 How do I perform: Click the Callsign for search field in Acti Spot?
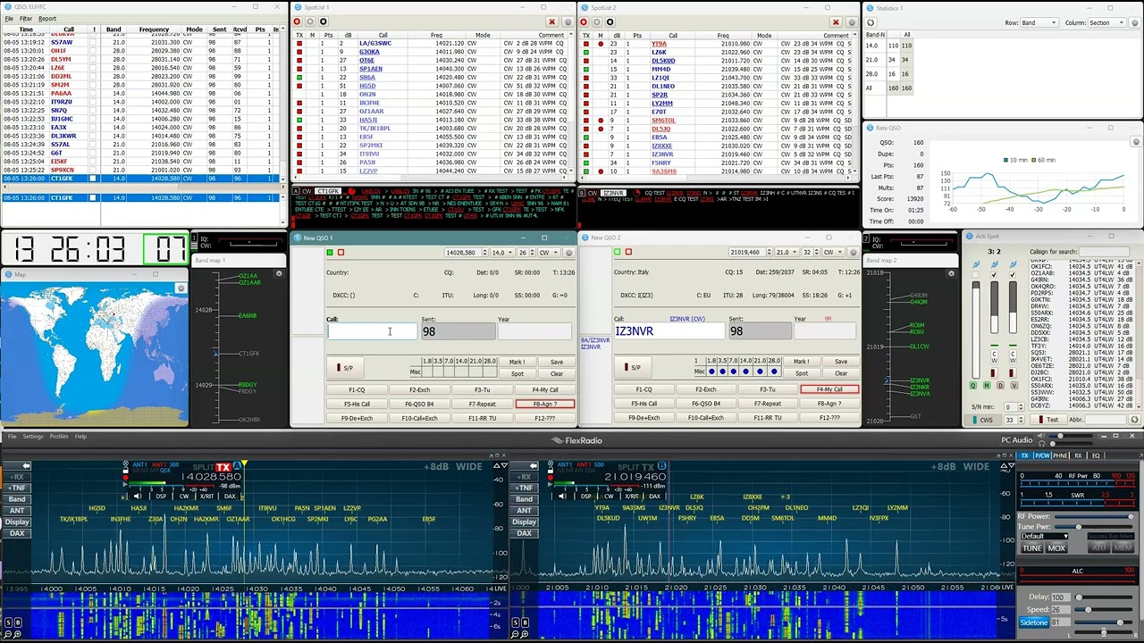coord(1105,252)
